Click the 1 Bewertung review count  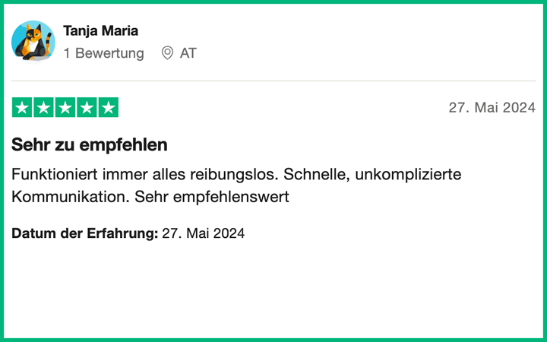click(x=103, y=53)
